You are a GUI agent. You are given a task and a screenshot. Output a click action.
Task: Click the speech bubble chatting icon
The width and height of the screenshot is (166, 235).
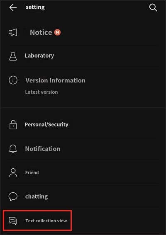[x=13, y=196]
